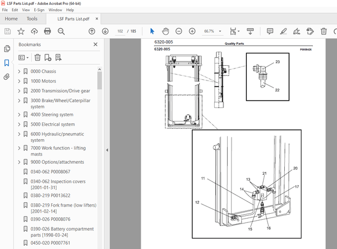Add the document to starred favorites
The image size is (337, 249).
[21, 32]
